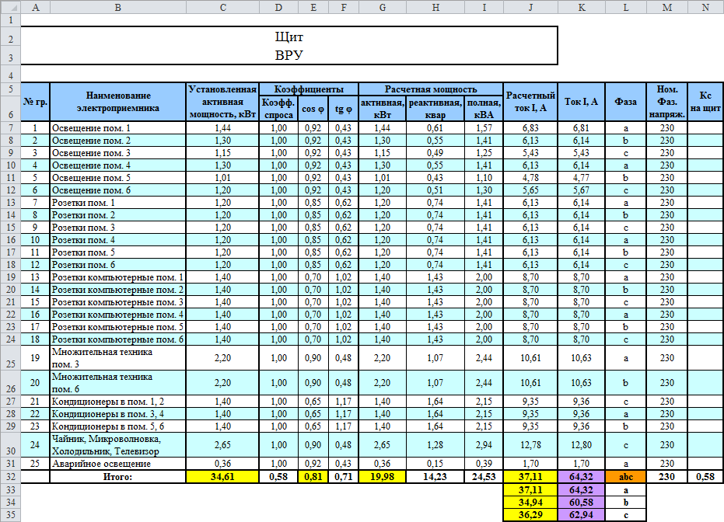Select the column C header
This screenshot has height=522, width=724.
coord(223,6)
